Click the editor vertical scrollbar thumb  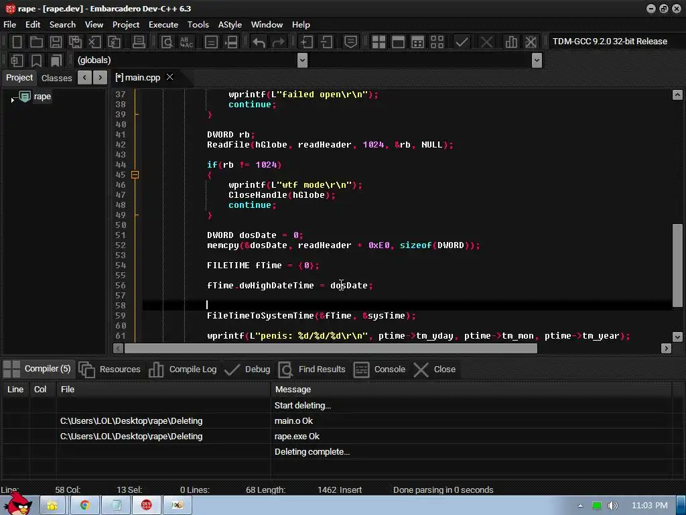(x=677, y=266)
